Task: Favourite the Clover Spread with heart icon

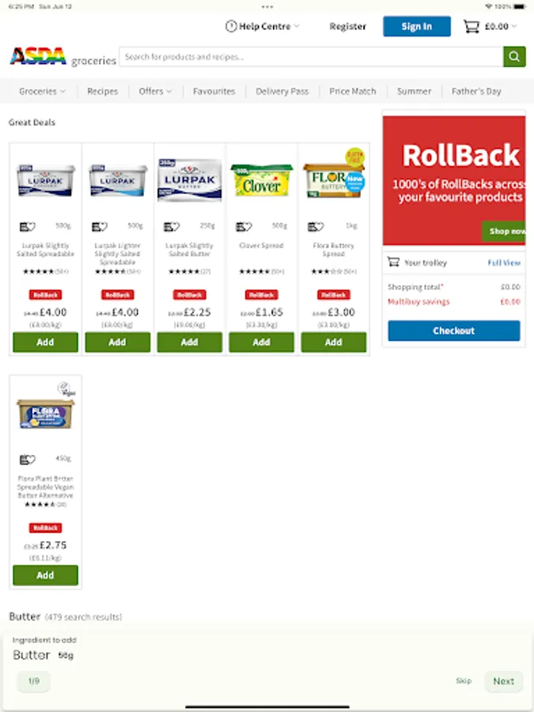Action: point(244,226)
